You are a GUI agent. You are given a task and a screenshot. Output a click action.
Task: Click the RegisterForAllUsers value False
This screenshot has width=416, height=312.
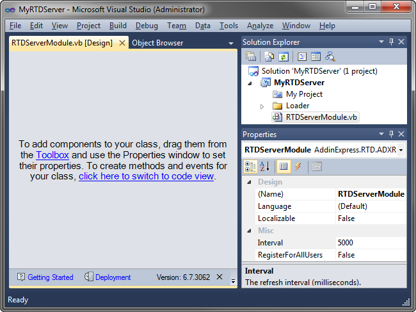tap(371, 255)
